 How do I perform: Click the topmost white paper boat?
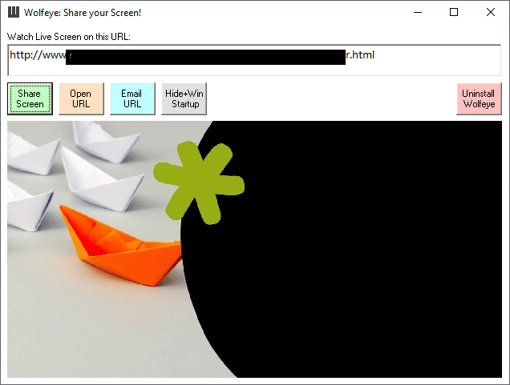tap(106, 141)
